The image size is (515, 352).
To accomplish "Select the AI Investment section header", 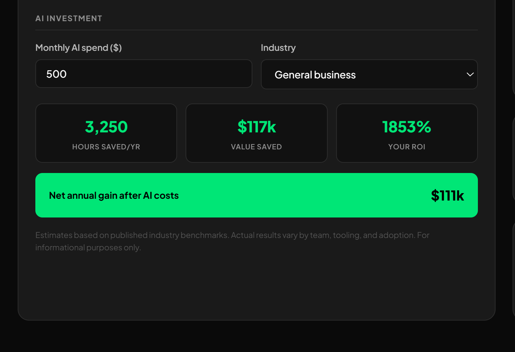I will pos(69,18).
